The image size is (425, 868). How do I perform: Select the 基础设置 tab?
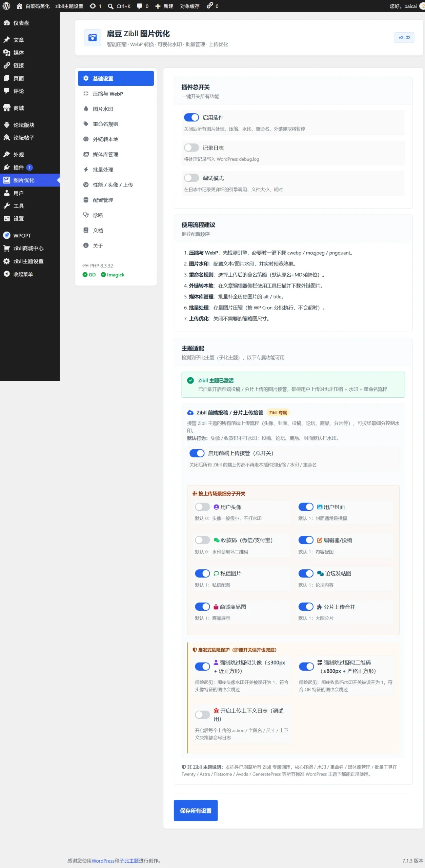pyautogui.click(x=116, y=78)
